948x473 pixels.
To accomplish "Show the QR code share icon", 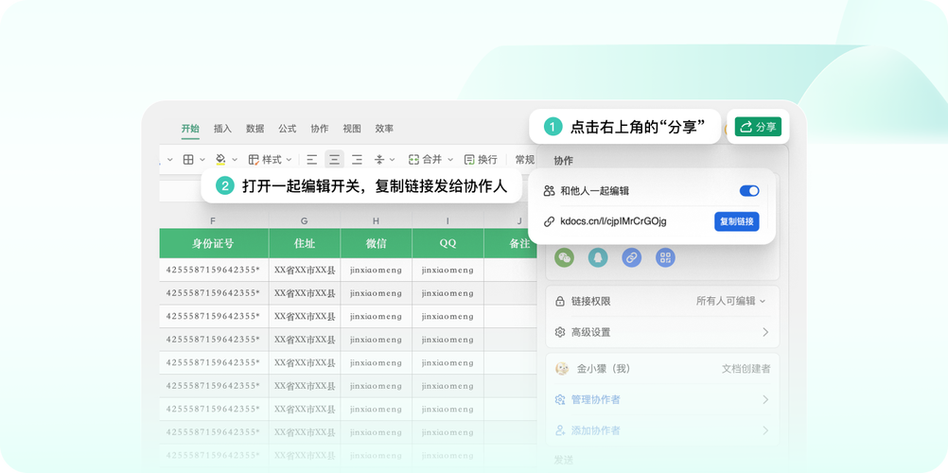I will (x=666, y=257).
